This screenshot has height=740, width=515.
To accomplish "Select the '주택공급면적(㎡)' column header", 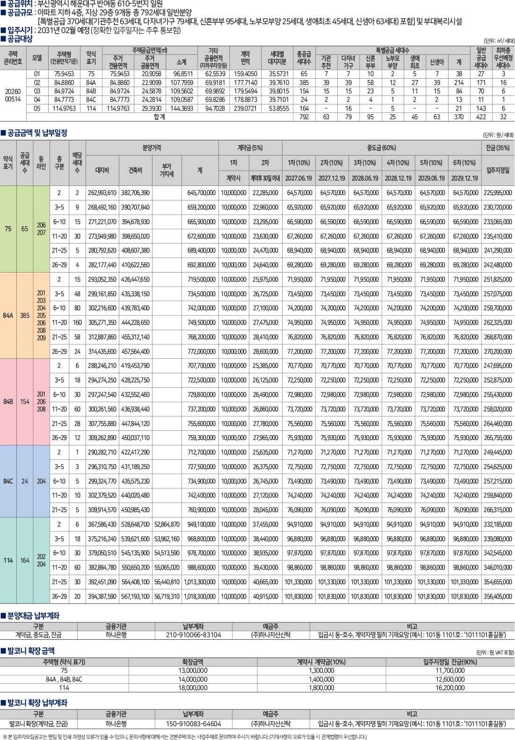I will [x=150, y=50].
